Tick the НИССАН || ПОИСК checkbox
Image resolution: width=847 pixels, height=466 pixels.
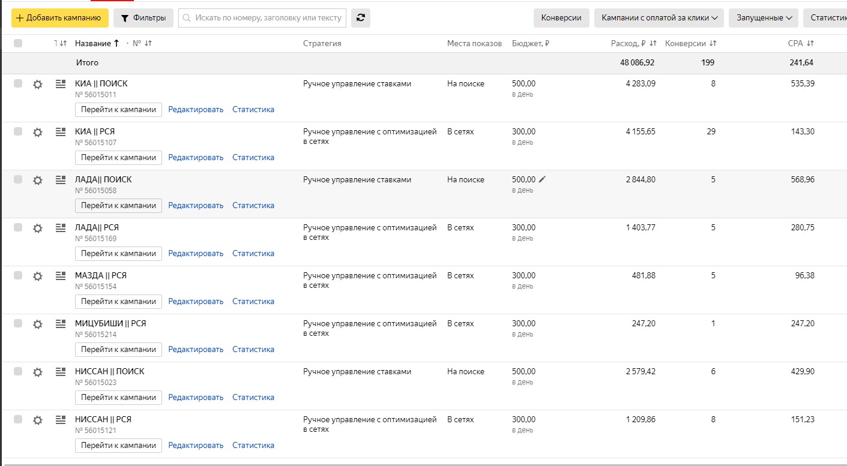[18, 371]
